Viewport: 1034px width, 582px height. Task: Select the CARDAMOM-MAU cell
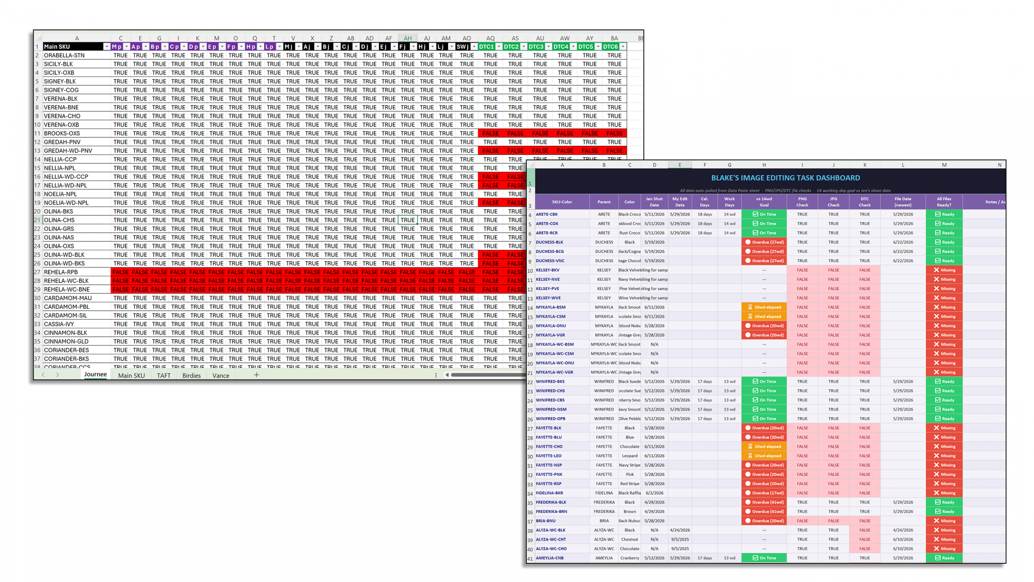[x=77, y=298]
